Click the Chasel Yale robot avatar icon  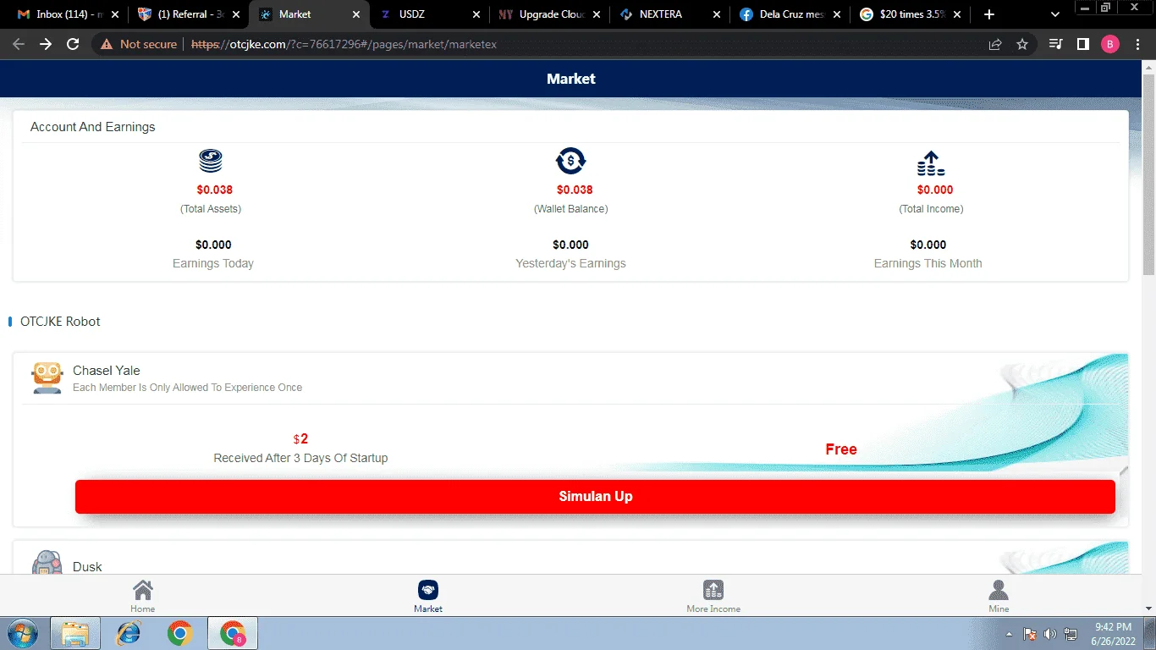[47, 378]
